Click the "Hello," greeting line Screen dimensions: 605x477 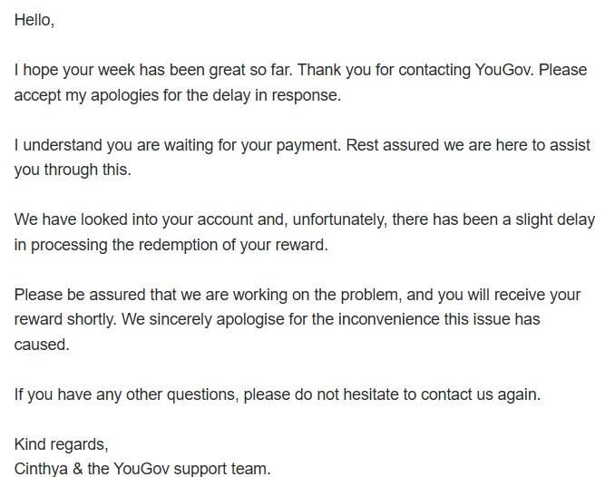[34, 20]
